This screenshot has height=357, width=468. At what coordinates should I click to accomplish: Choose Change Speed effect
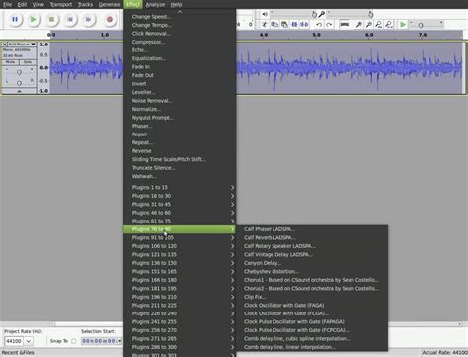(180, 17)
